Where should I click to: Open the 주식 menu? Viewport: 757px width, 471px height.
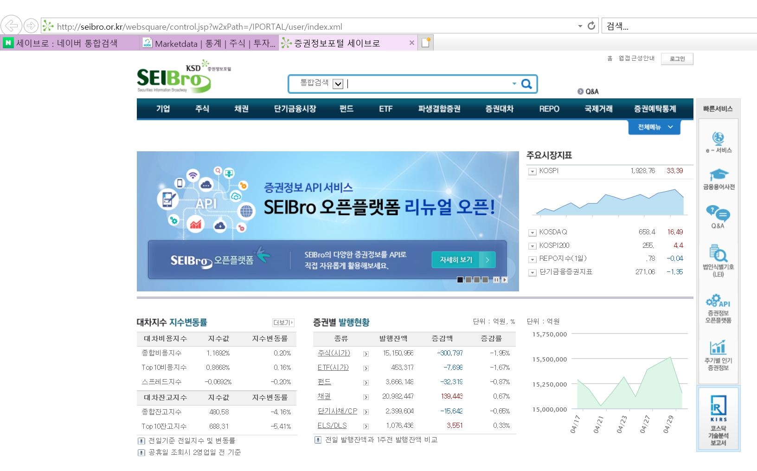click(x=202, y=109)
